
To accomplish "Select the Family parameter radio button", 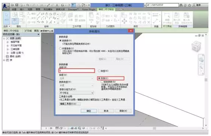I will [x=60, y=40].
